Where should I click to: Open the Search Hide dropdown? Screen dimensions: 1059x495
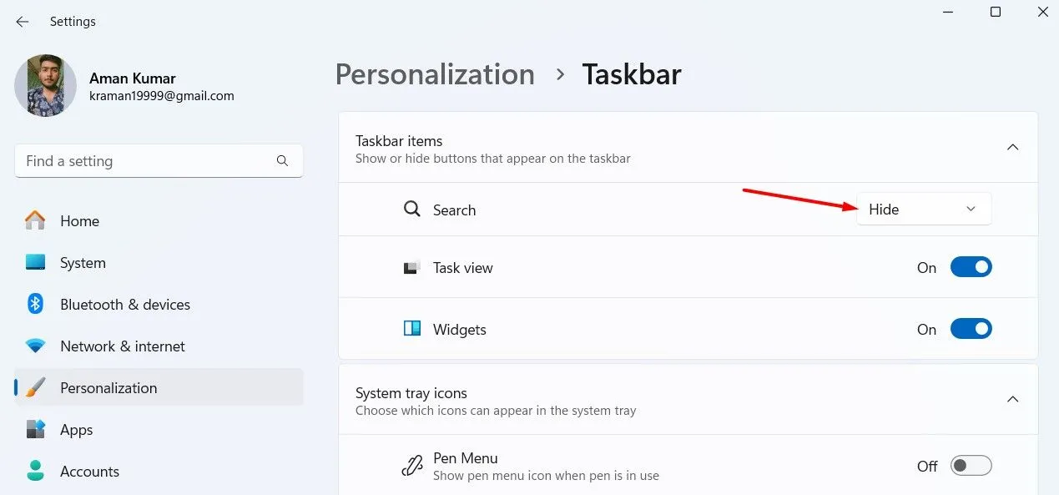924,210
